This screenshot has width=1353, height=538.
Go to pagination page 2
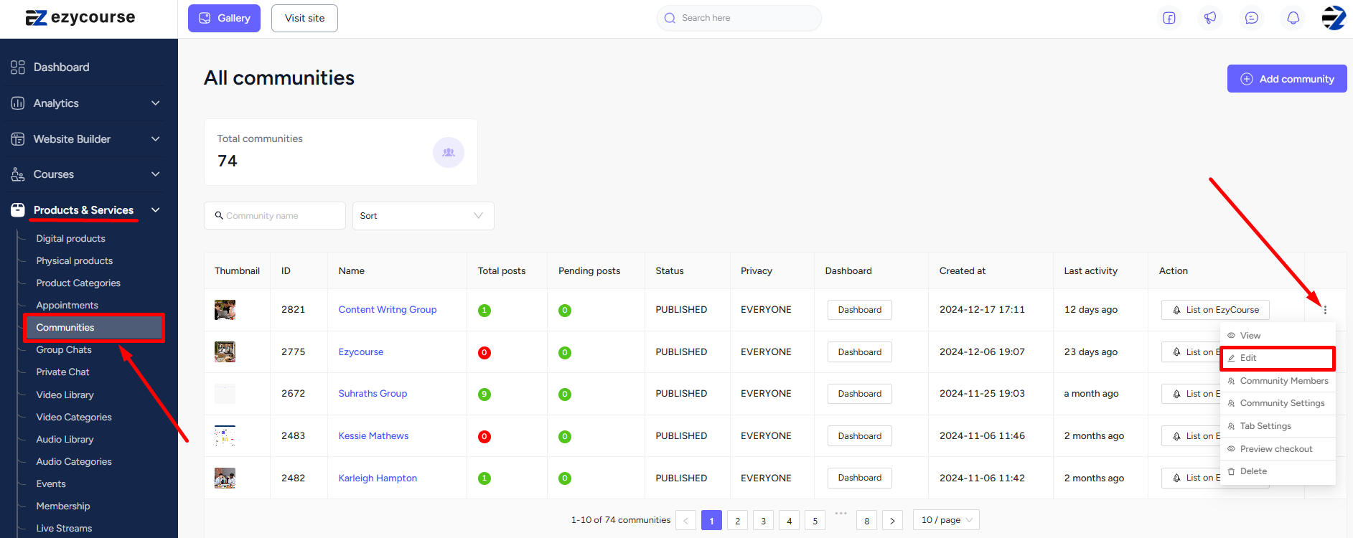[x=737, y=521]
